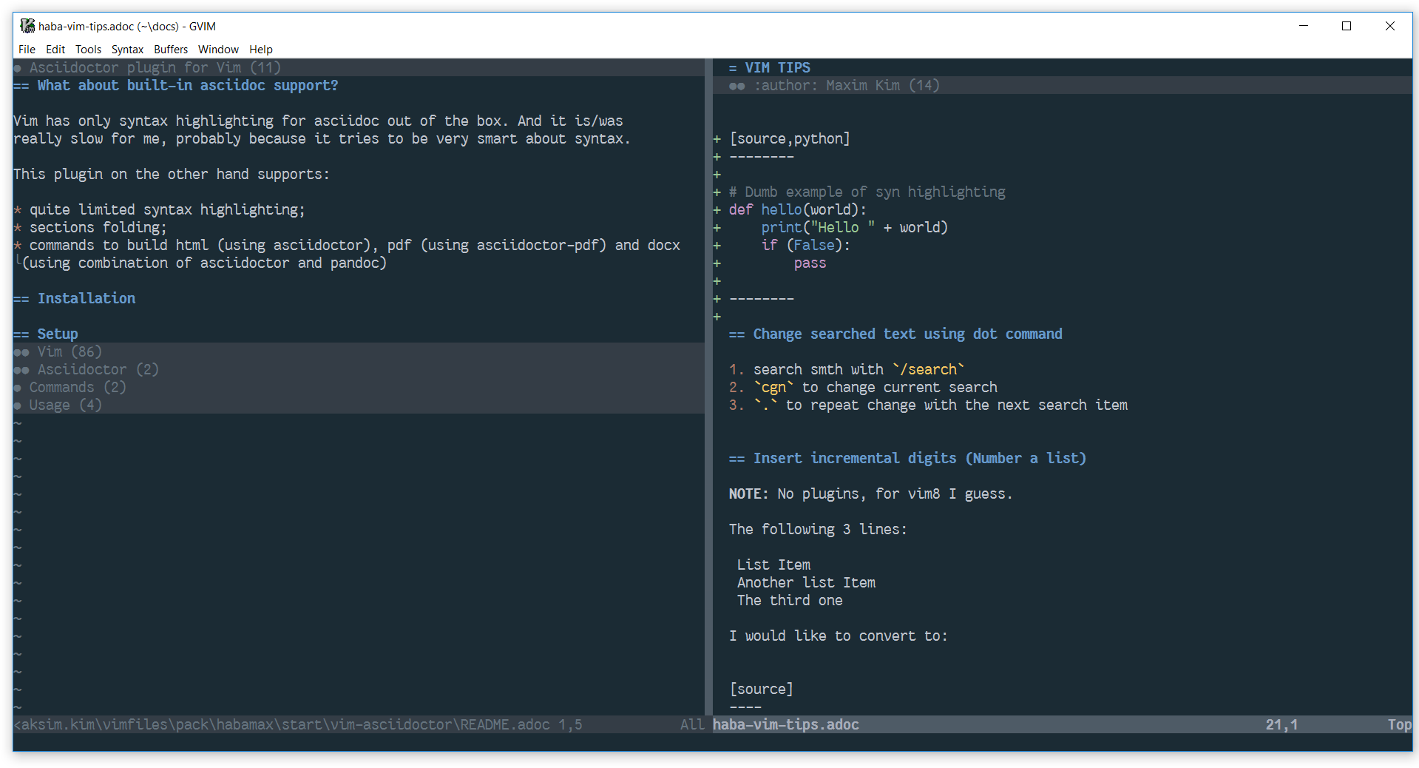This screenshot has height=768, width=1419.
Task: Click list item '. to repeat change'
Action: point(928,405)
